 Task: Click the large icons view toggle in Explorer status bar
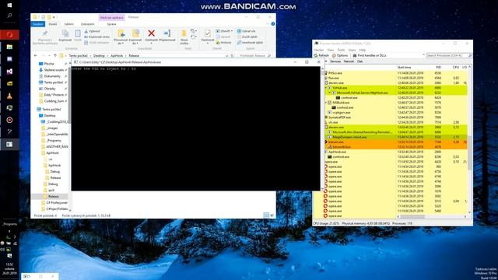(x=272, y=215)
